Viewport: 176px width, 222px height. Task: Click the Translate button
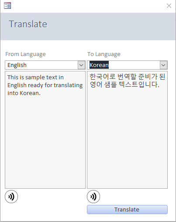[127, 209]
